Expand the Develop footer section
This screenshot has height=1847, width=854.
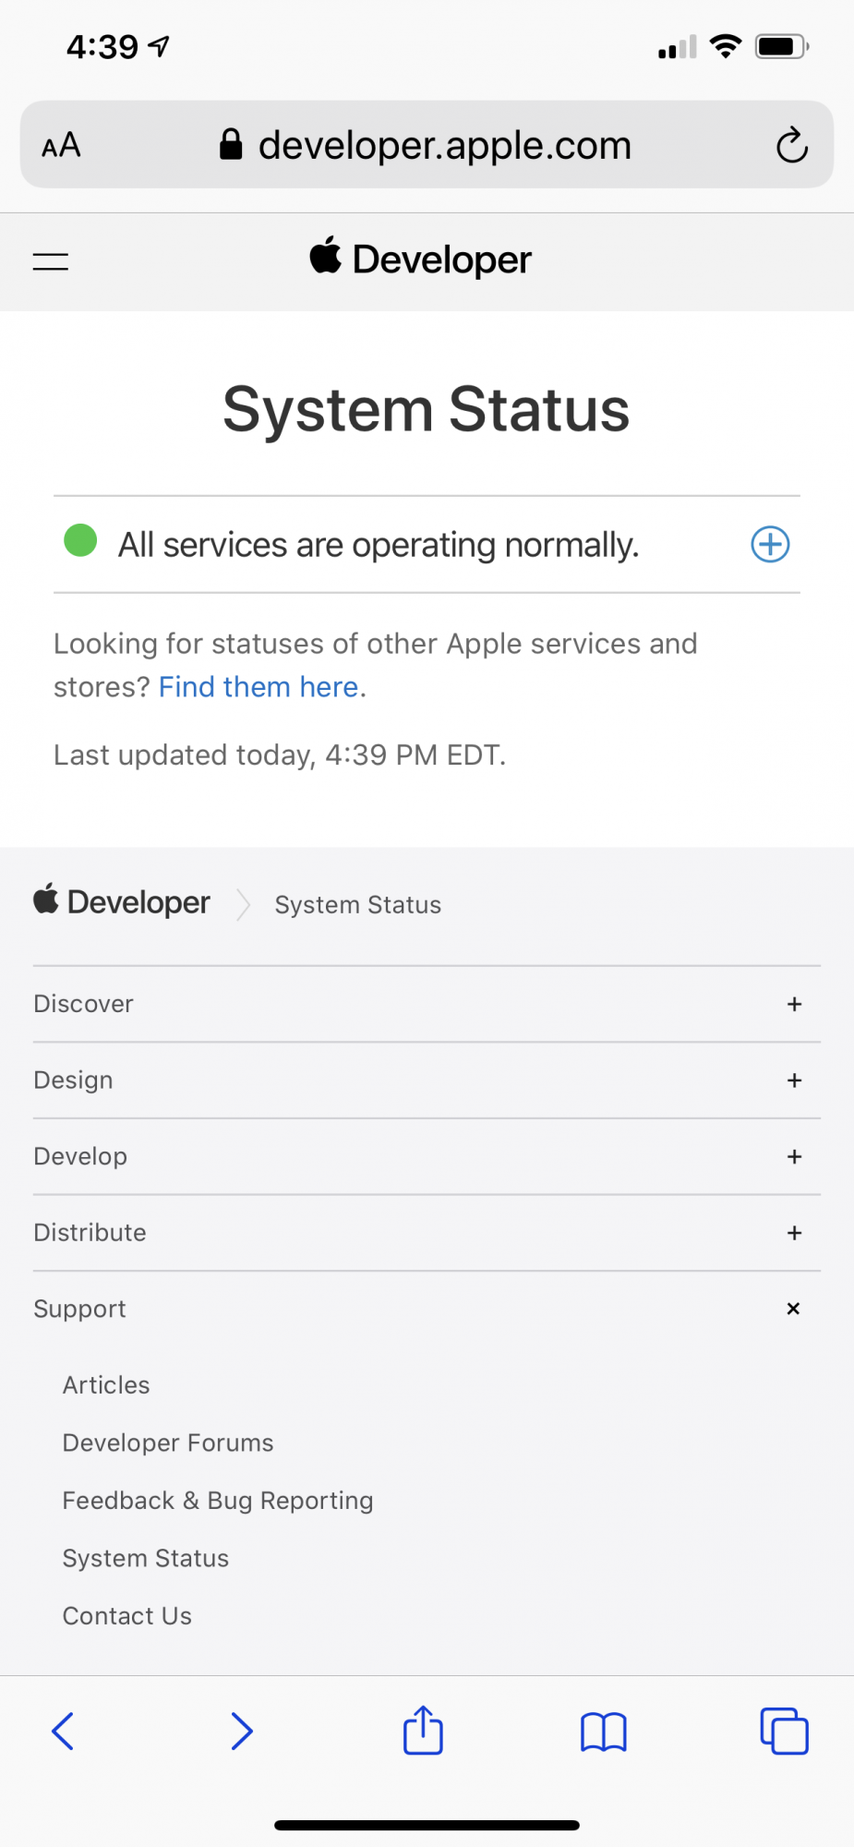pyautogui.click(x=794, y=1156)
